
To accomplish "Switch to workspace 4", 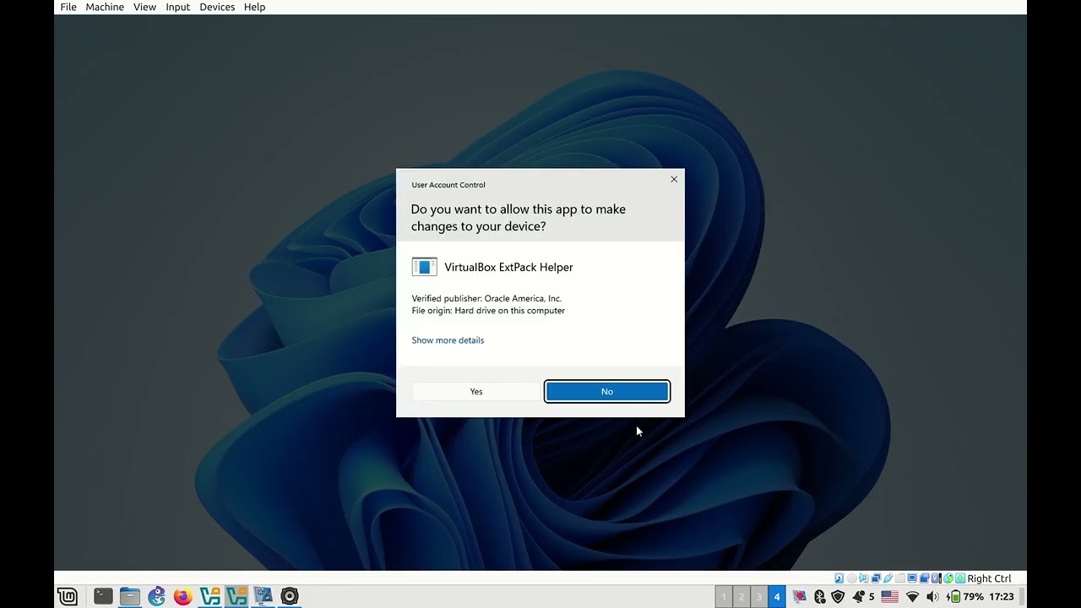I will pyautogui.click(x=776, y=596).
